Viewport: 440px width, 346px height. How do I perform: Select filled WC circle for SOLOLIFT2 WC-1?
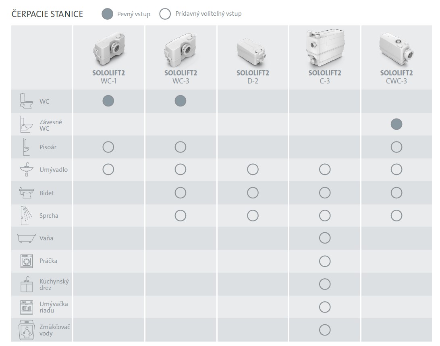pos(108,101)
